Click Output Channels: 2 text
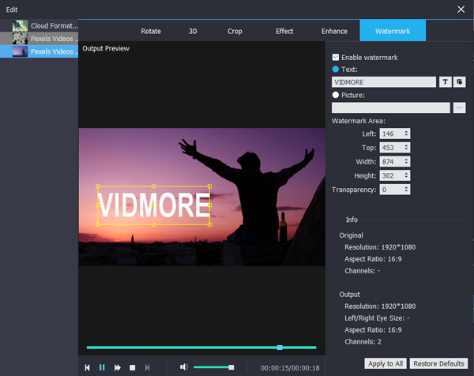474x376 pixels. tap(363, 342)
